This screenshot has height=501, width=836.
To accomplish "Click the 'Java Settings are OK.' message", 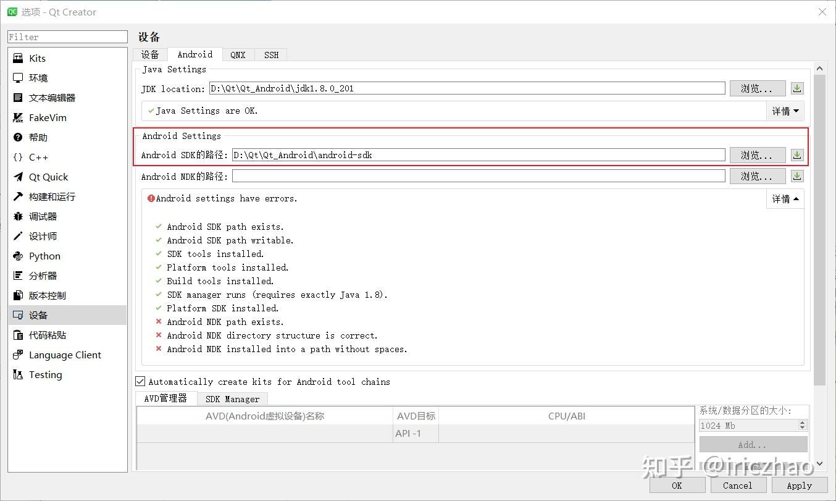I will click(207, 111).
